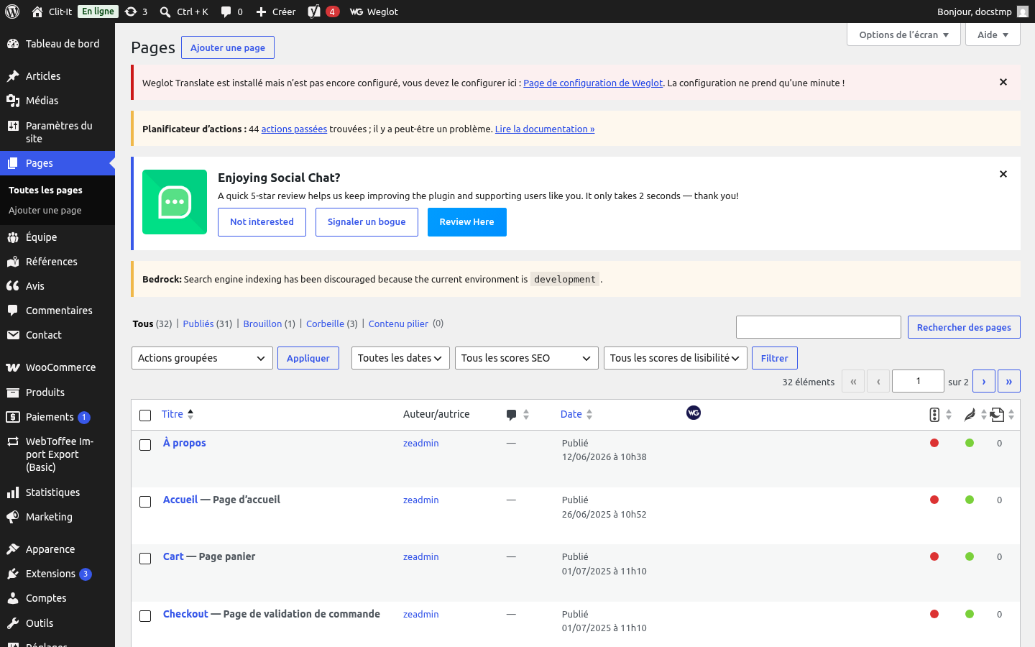Open Page de configuration de Weglot link
The height and width of the screenshot is (647, 1035).
coord(593,83)
